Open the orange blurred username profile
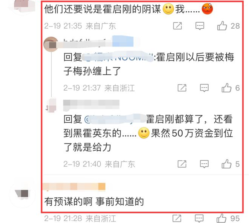Screen dimensions: 249x223 click(74, 186)
